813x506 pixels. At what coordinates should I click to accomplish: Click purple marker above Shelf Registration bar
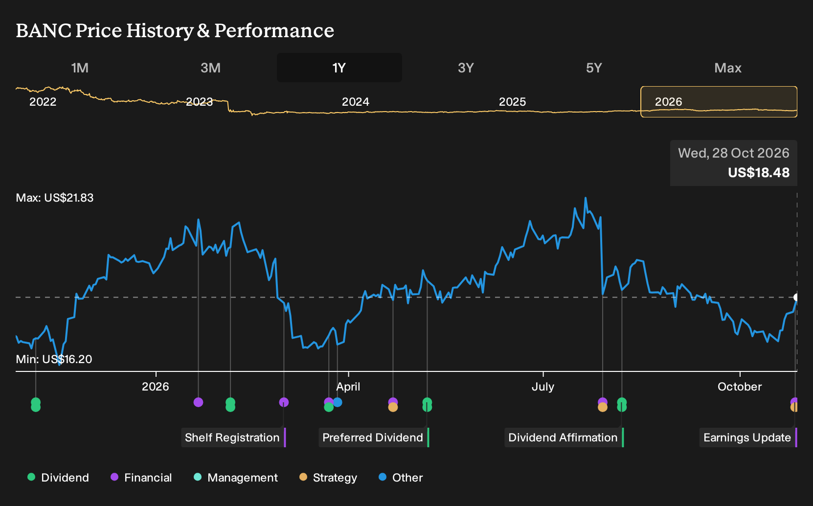284,402
